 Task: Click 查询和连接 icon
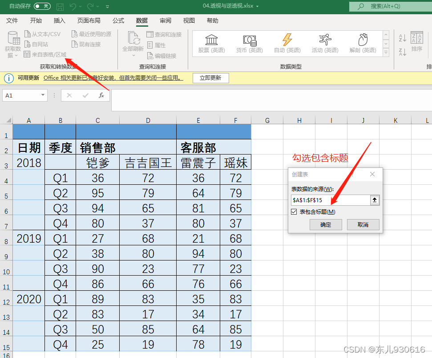(x=150, y=34)
